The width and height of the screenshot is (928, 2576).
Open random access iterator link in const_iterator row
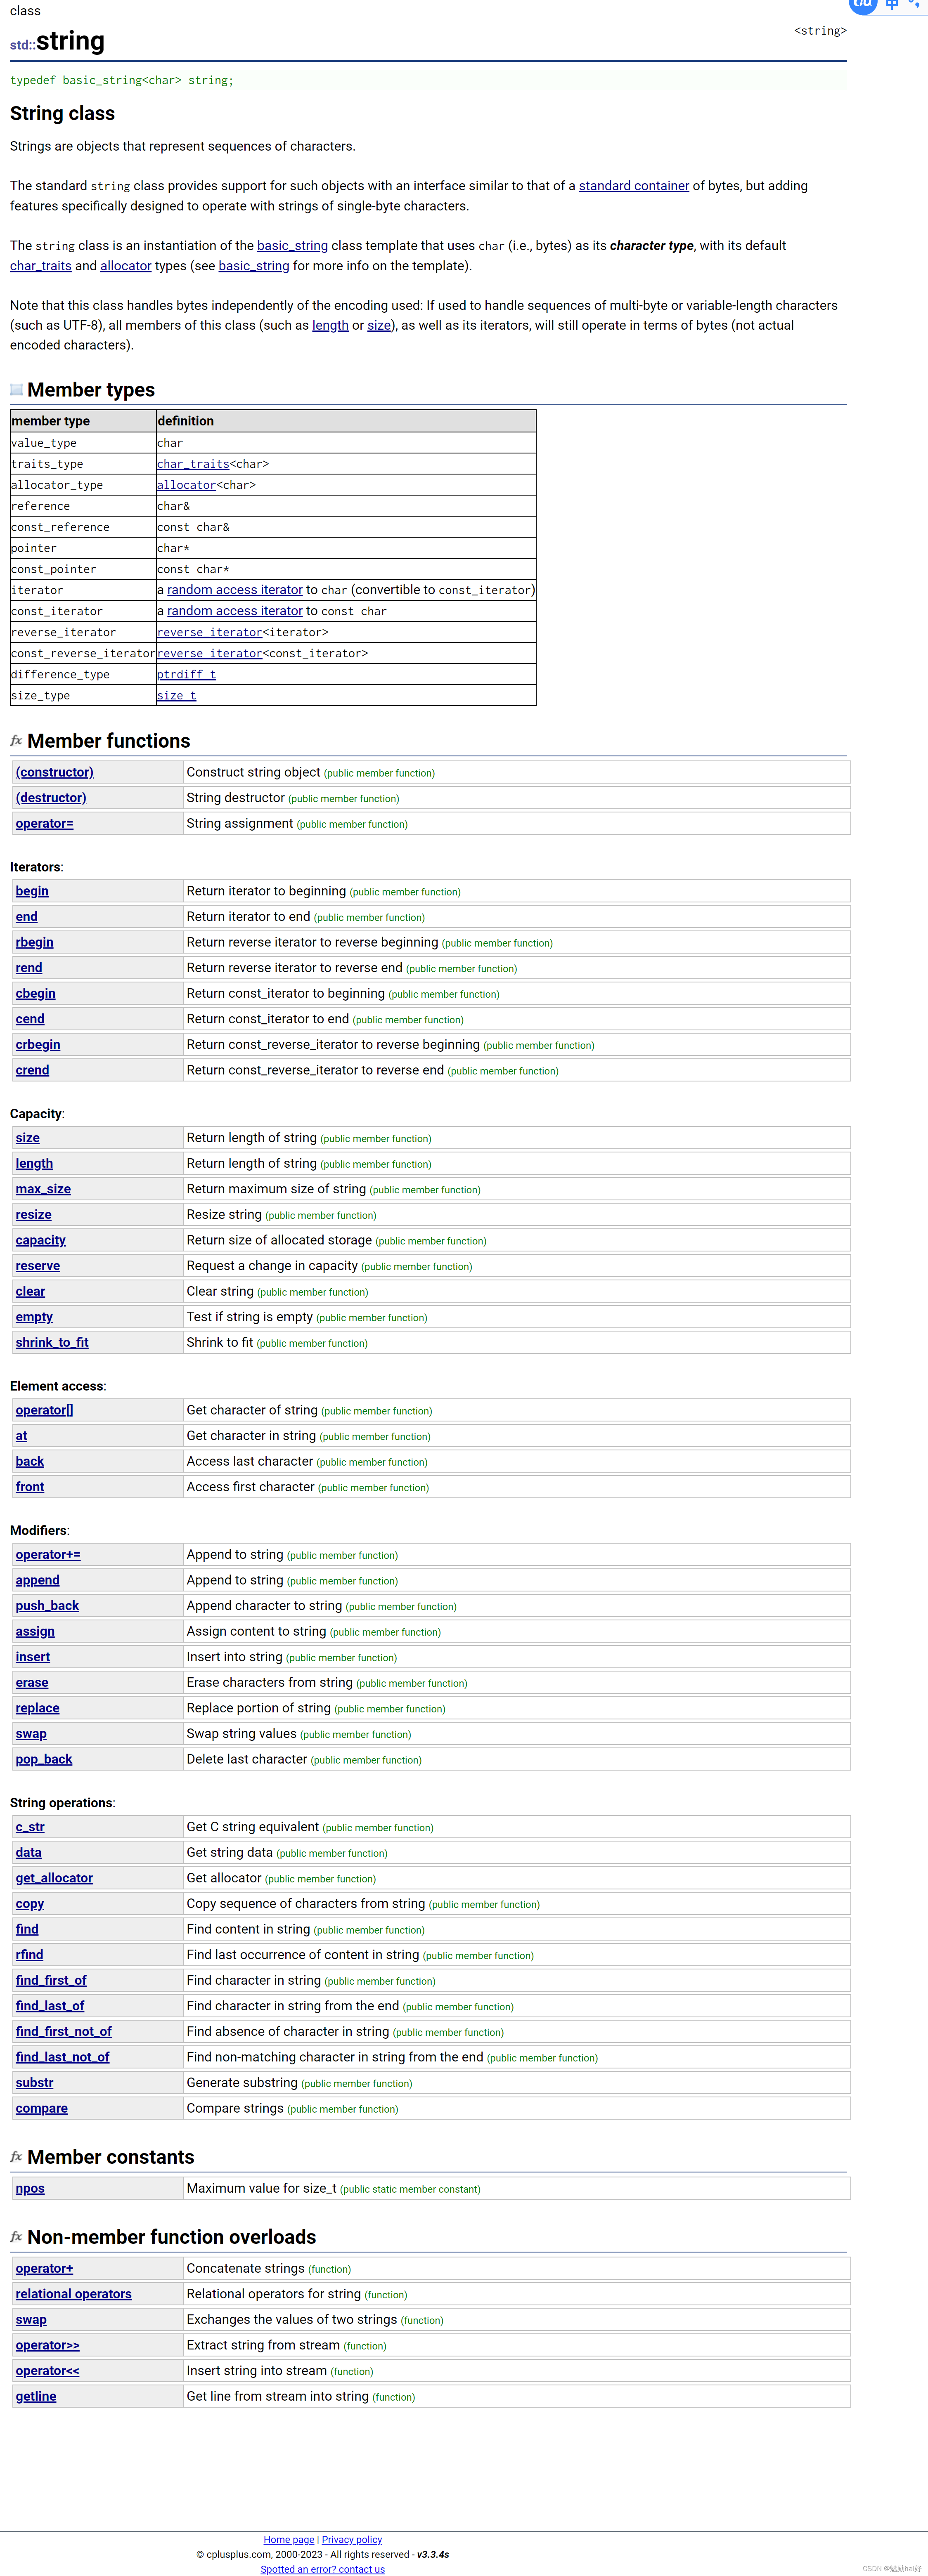(x=235, y=611)
